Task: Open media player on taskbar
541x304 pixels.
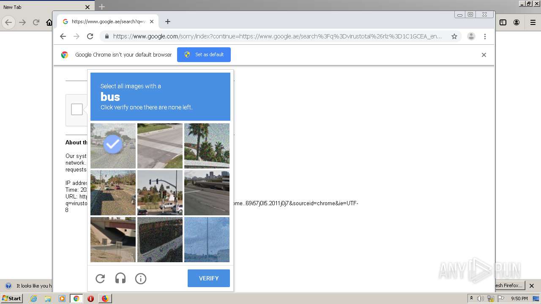Action: 62,299
